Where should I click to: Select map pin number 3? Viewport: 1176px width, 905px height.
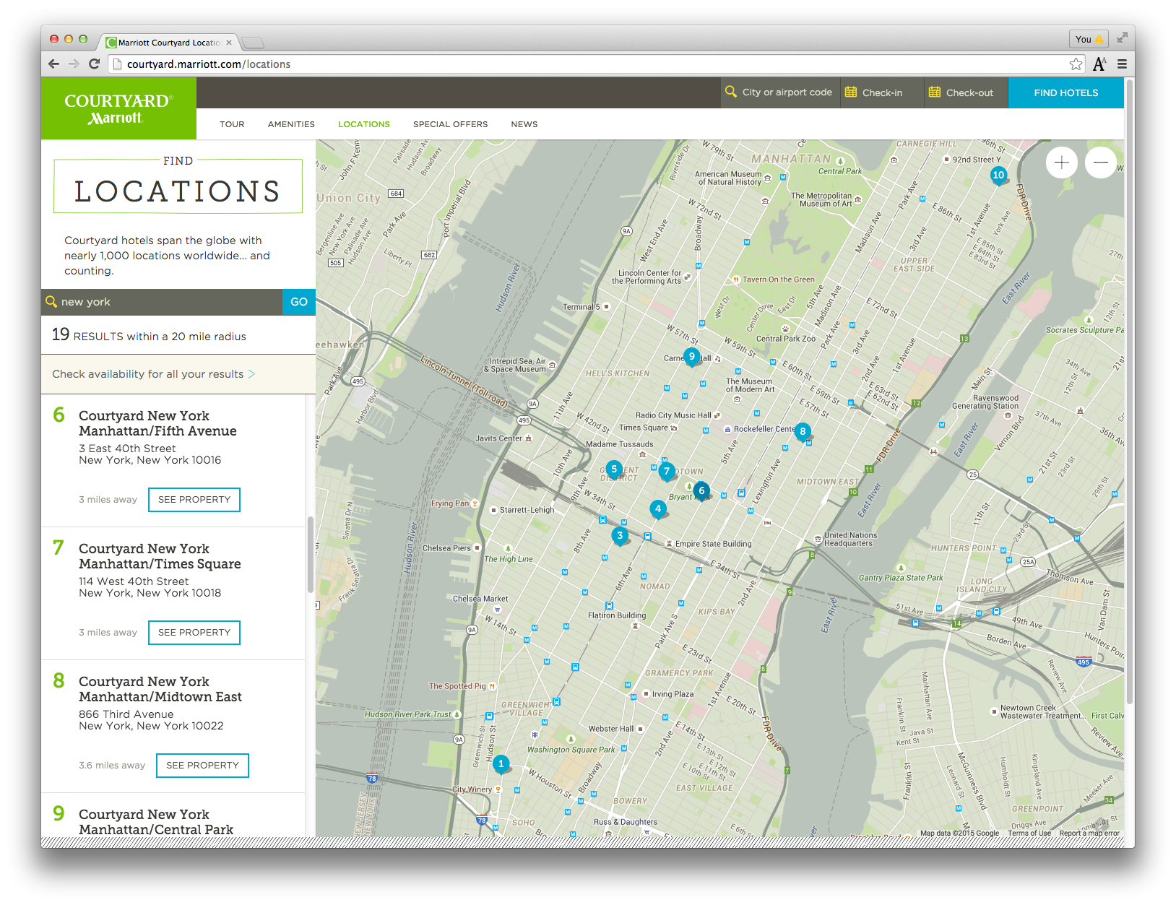[619, 536]
